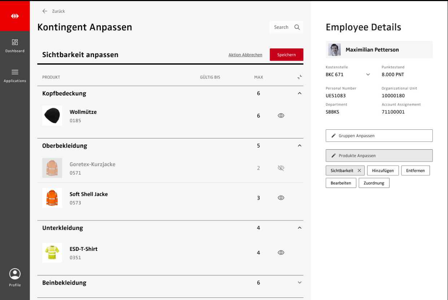This screenshot has width=448, height=300.
Task: Click the Aktion Abbrechen link
Action: [x=245, y=55]
